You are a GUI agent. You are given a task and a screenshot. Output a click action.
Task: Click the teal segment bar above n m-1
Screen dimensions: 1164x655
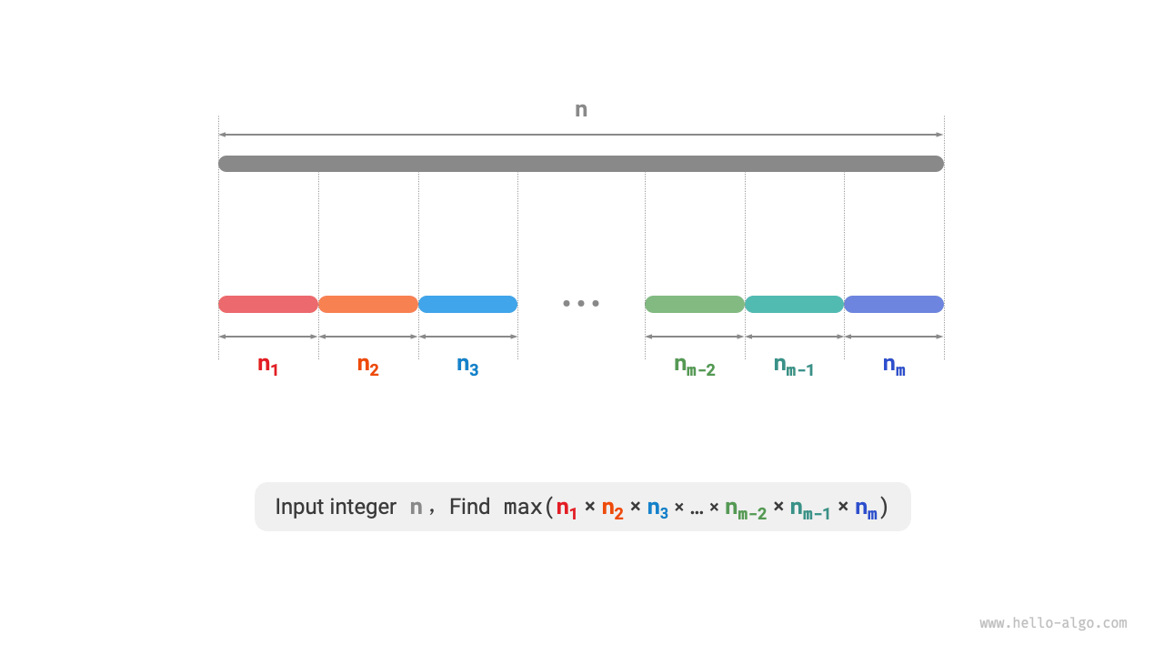[x=794, y=304]
